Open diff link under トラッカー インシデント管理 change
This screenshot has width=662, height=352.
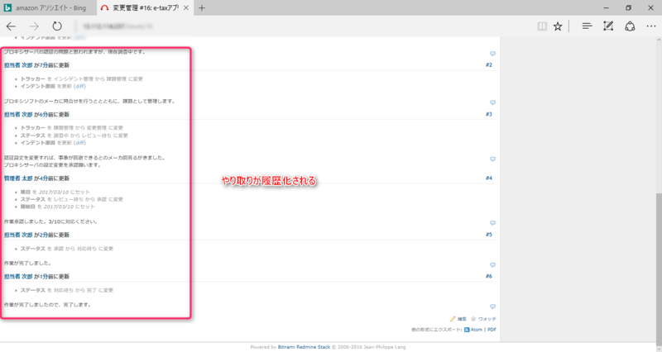pos(79,86)
